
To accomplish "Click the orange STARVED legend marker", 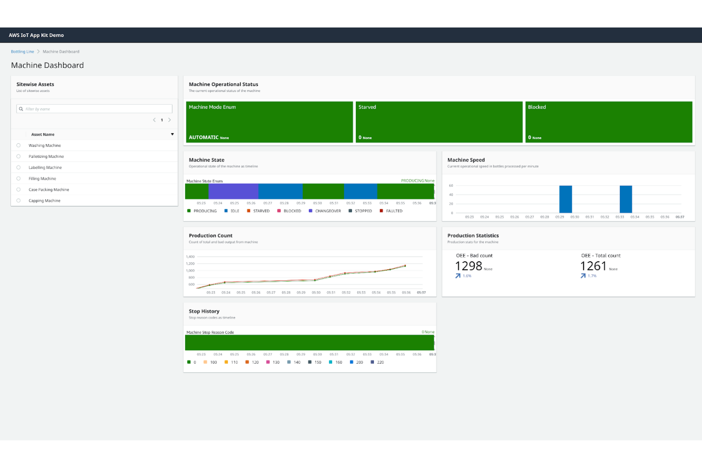I will [x=248, y=211].
